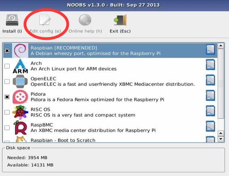Screen dimensions: 229x176
Task: Click SD card icon in Pidora row
Action: click(x=210, y=95)
